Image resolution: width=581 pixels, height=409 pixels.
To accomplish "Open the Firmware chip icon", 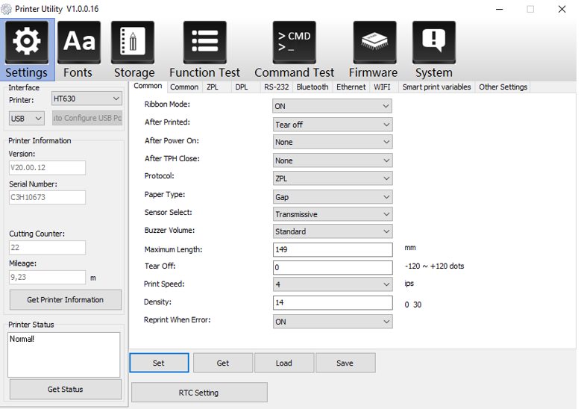I will click(x=374, y=43).
